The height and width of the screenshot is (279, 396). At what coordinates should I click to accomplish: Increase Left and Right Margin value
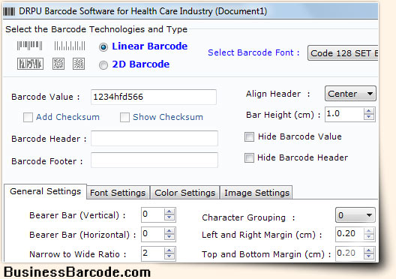[369, 231]
